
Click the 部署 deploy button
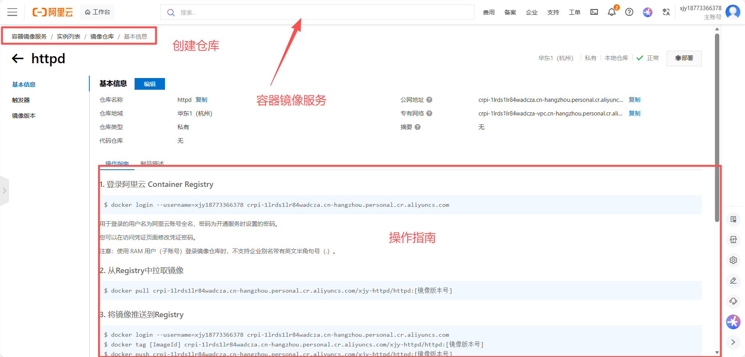click(x=684, y=58)
